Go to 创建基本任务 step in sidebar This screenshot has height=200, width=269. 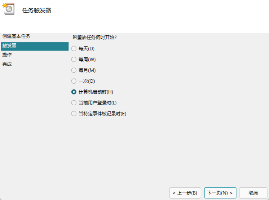(x=16, y=36)
